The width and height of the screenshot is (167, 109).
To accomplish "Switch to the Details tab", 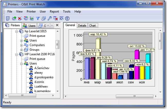I will tap(82, 26).
